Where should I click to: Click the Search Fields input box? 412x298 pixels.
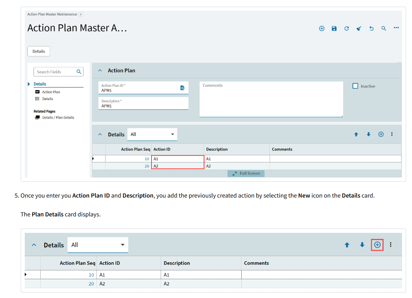pyautogui.click(x=58, y=72)
